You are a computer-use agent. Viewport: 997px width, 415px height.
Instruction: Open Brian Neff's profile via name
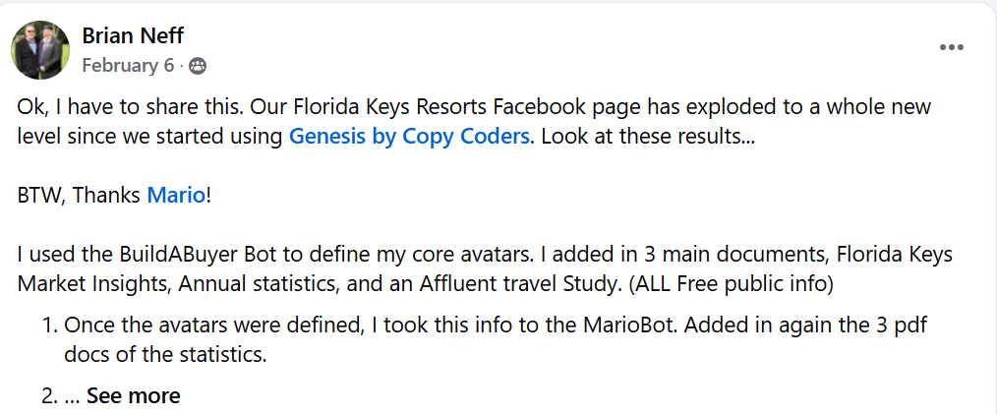tap(133, 36)
